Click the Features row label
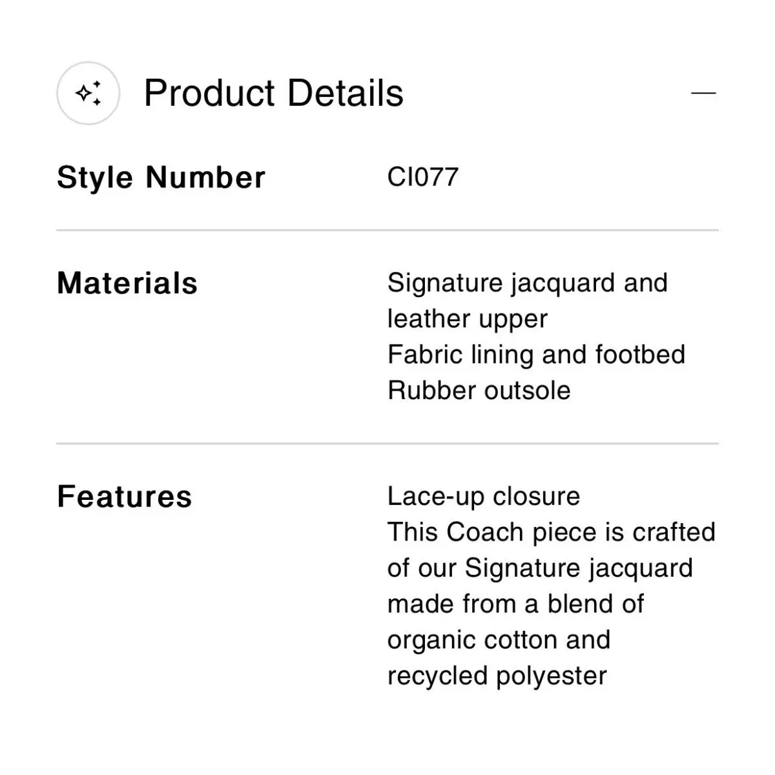This screenshot has width=775, height=775. (x=125, y=497)
